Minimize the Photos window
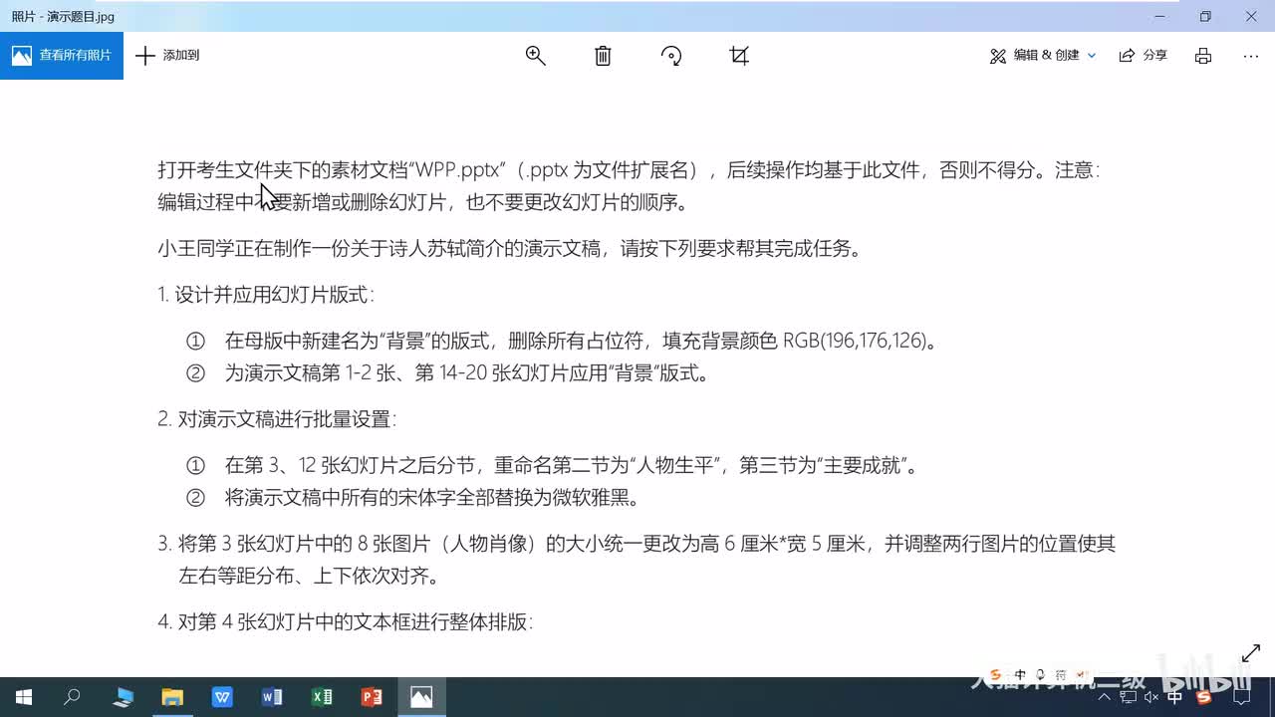 pyautogui.click(x=1159, y=16)
